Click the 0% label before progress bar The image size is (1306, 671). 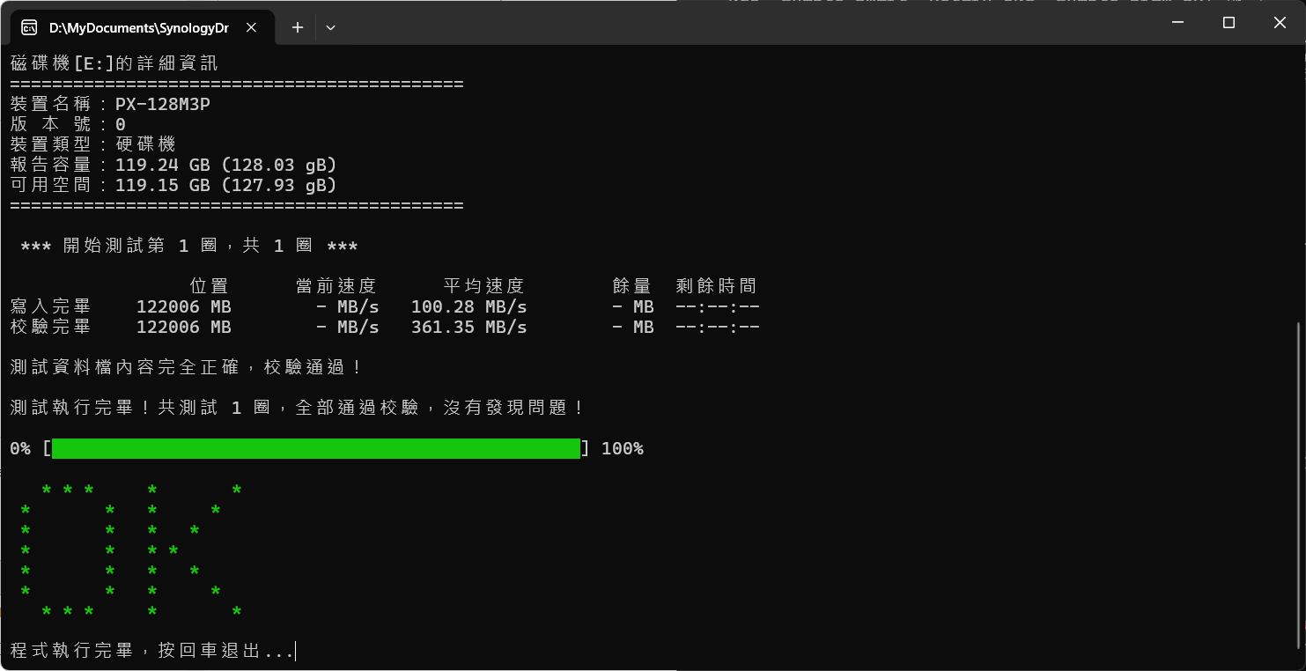(20, 449)
